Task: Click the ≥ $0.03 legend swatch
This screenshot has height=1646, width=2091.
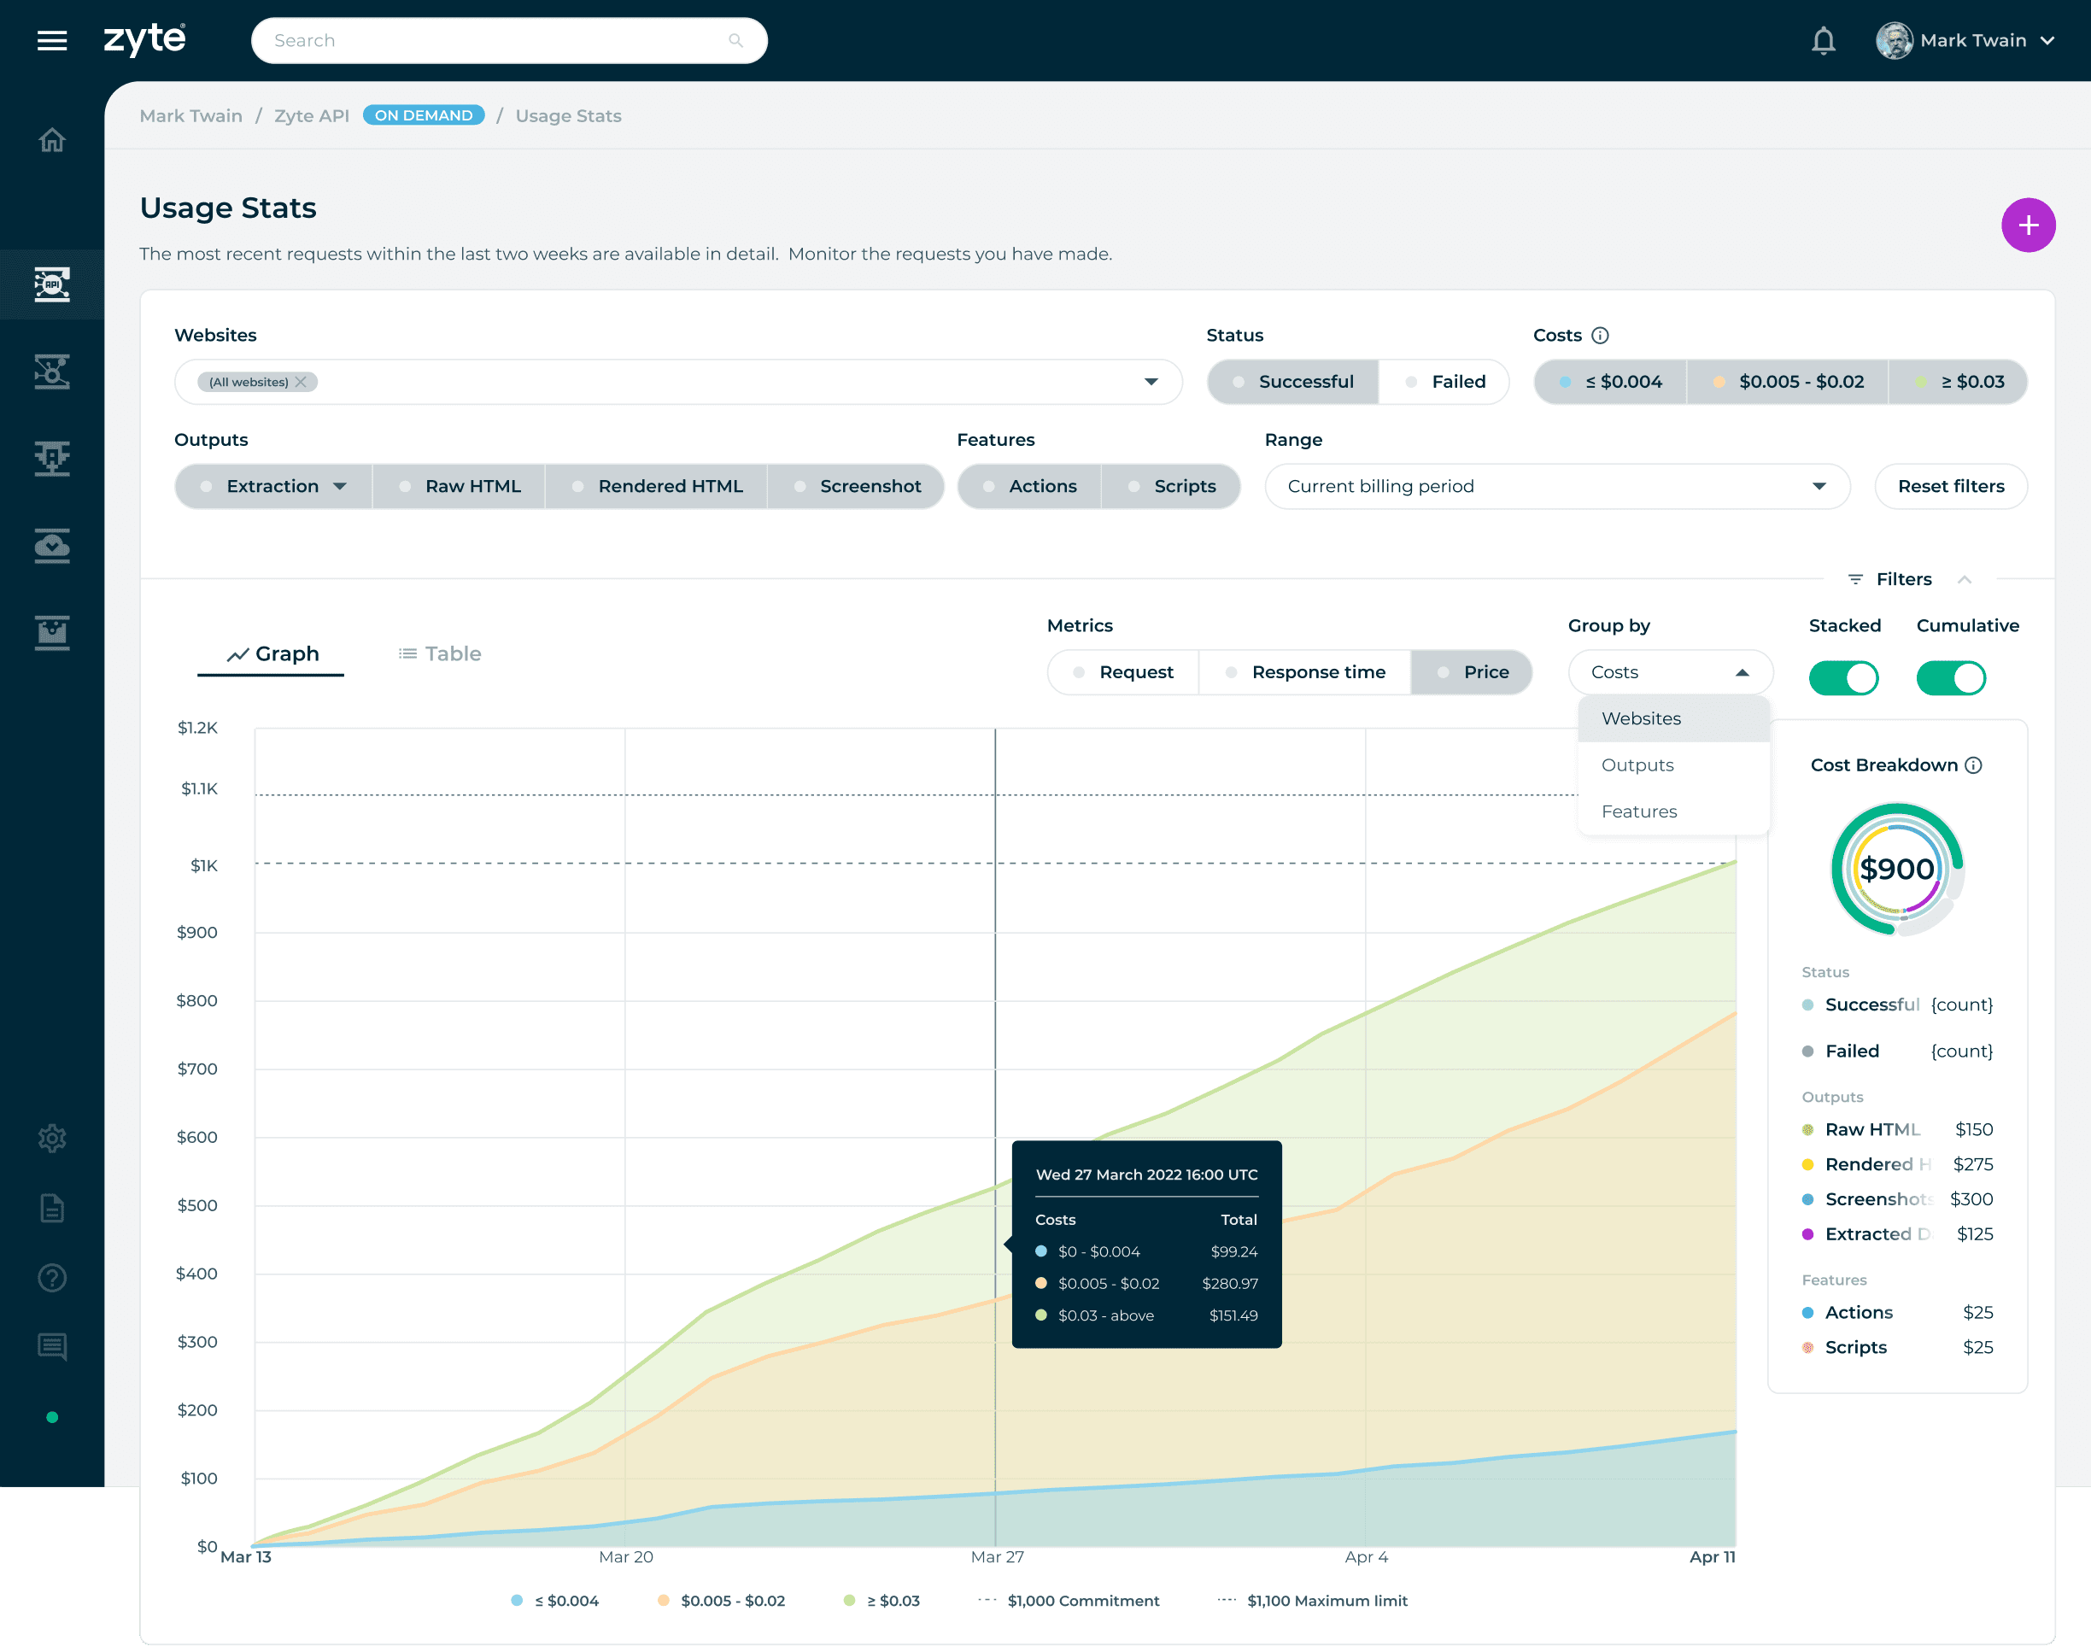Action: point(849,1601)
